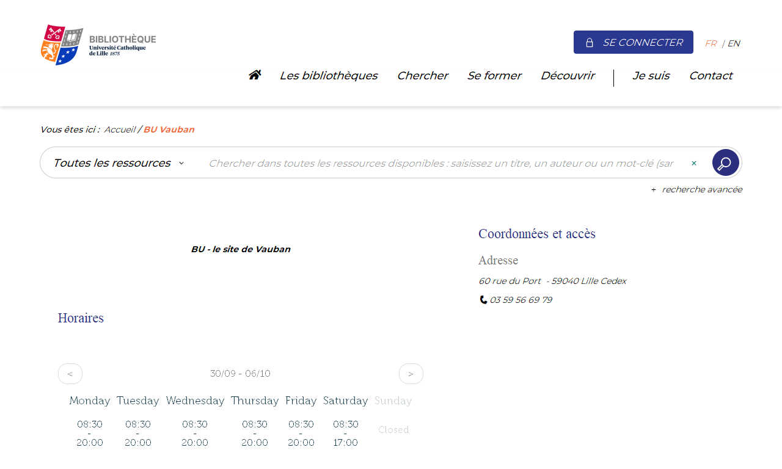Click the Adresse subheading
This screenshot has width=782, height=469.
tap(499, 260)
